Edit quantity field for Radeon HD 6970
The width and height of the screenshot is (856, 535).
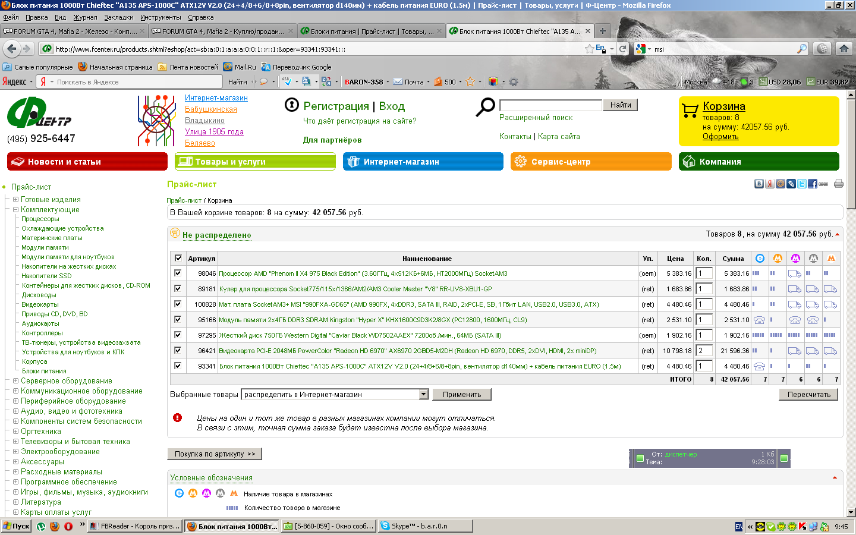click(704, 350)
